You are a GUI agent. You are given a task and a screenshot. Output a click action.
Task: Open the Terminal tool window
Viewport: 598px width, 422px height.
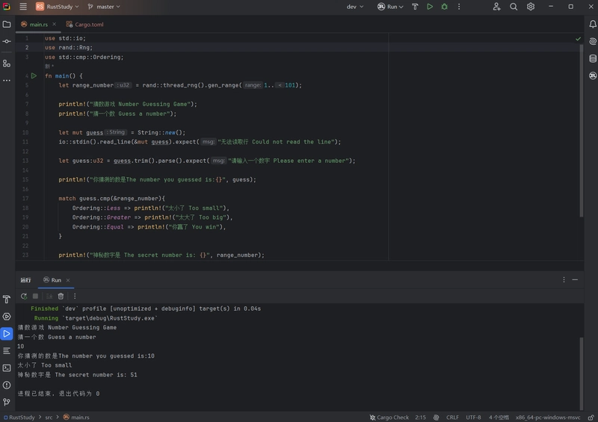click(7, 367)
